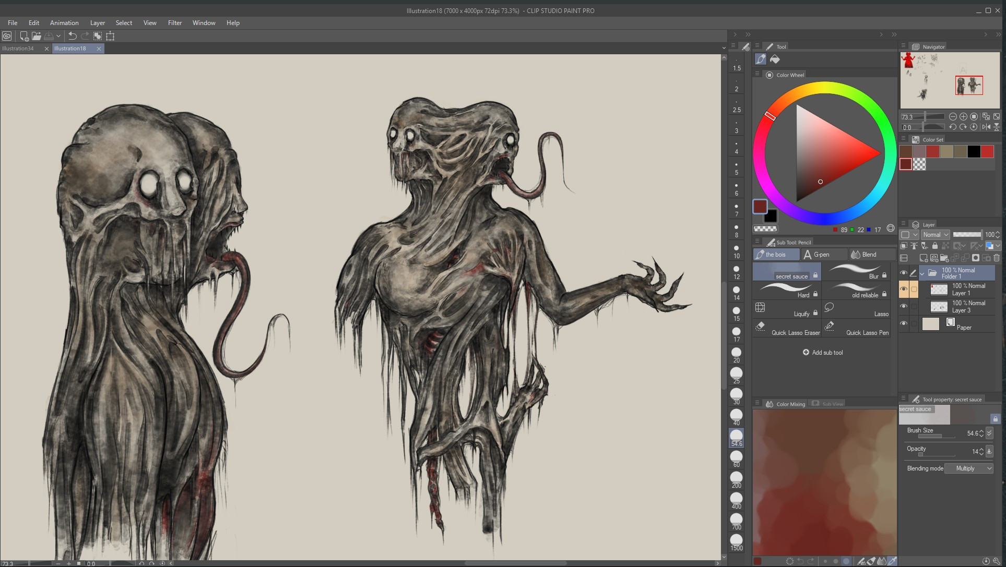
Task: Hide Layer 3 via eye icon
Action: pos(903,306)
